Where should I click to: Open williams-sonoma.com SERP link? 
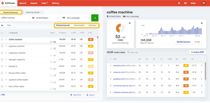[x=125, y=92]
